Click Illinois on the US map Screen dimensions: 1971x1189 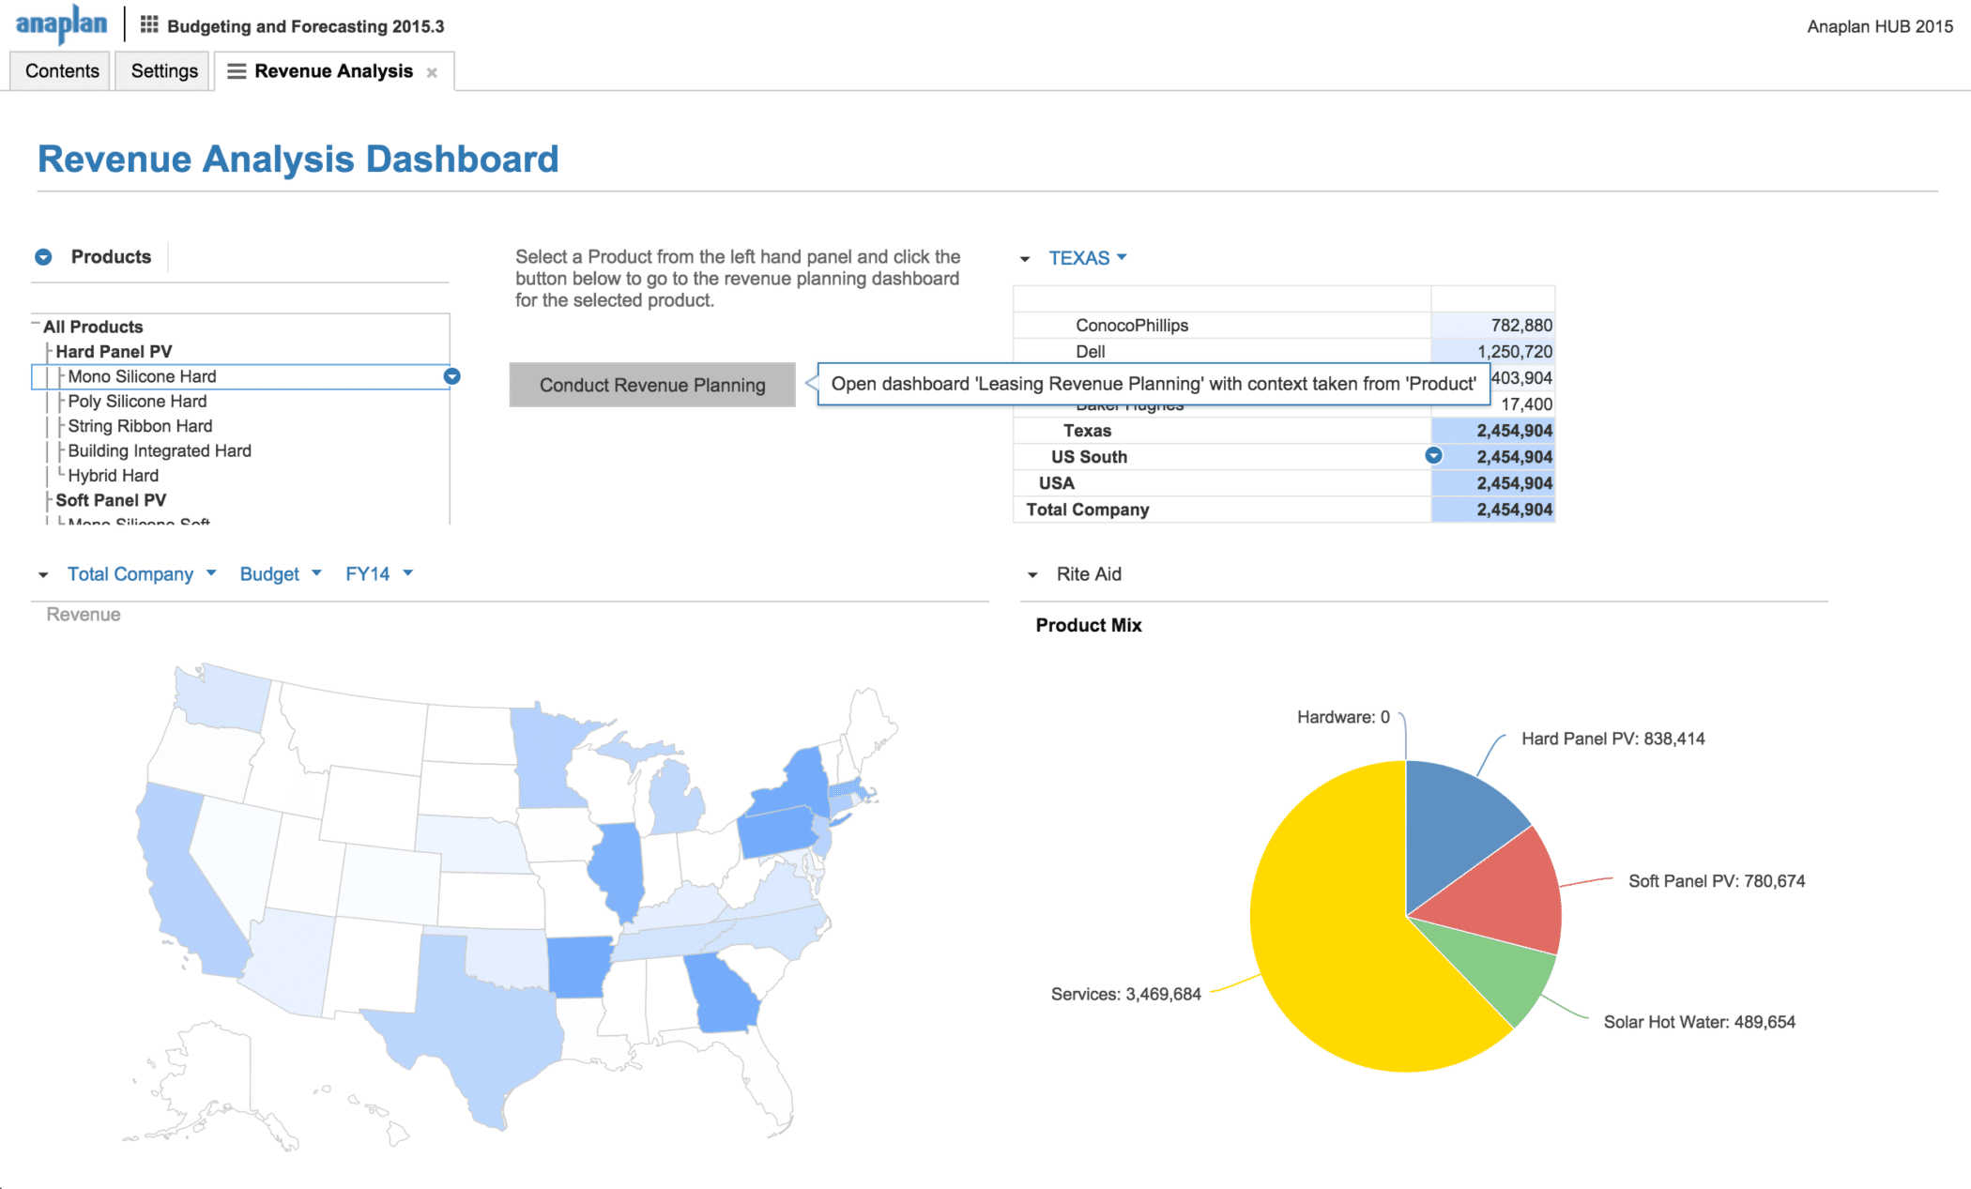[x=619, y=868]
